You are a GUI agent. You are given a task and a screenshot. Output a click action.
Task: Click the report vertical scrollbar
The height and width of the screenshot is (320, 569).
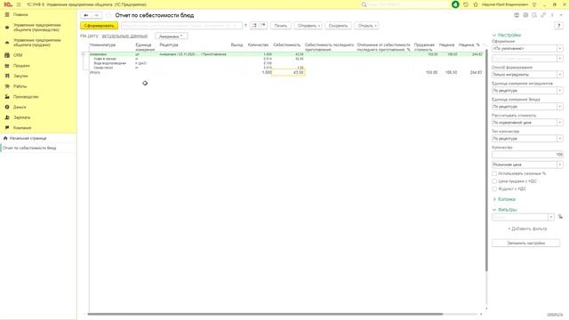(486, 160)
